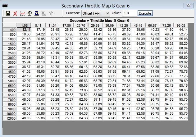Select the 98.05 column header
Screen dimensions: 196x137
181,25
